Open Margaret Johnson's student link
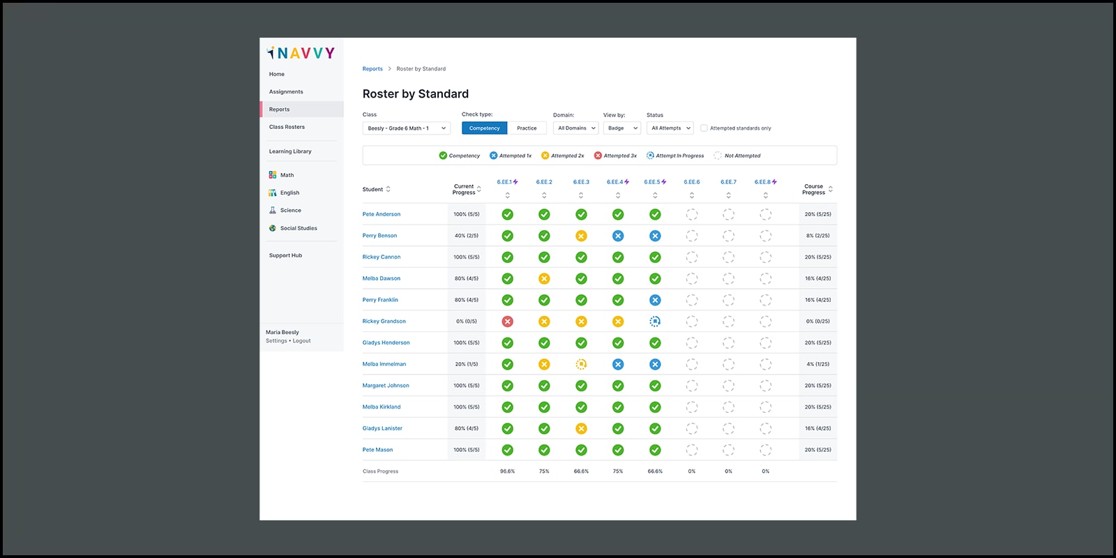Viewport: 1116px width, 558px height. (386, 386)
